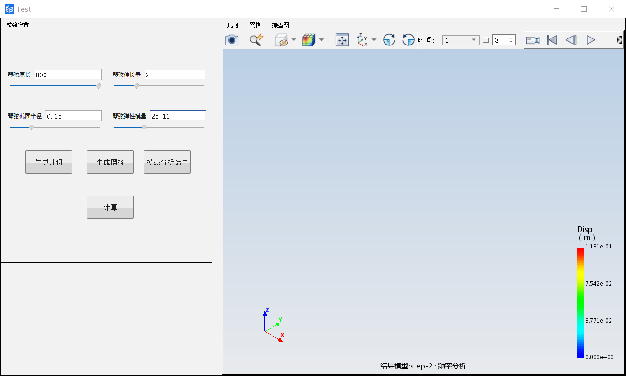Toggle the small checkbox before the 3 spinbox
The width and height of the screenshot is (626, 376).
(486, 41)
